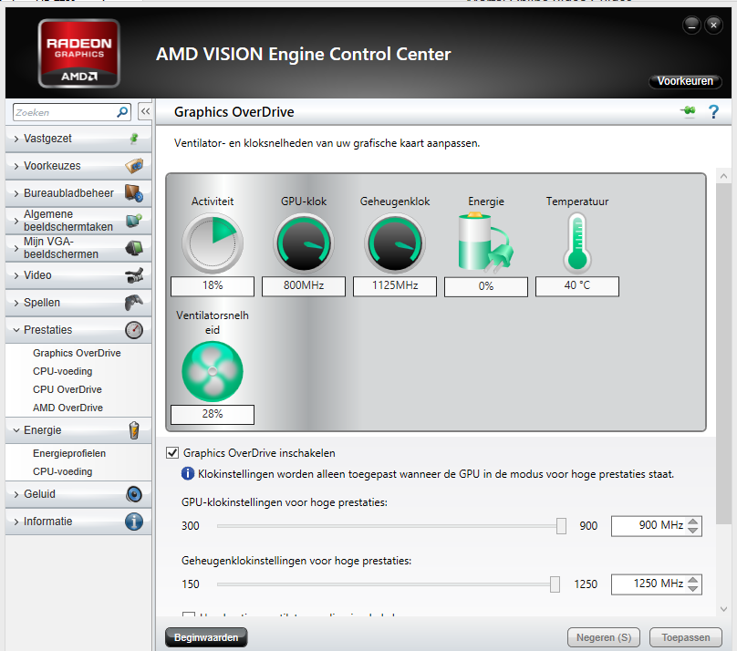
Task: Click the Beginwaarden button
Action: point(206,637)
